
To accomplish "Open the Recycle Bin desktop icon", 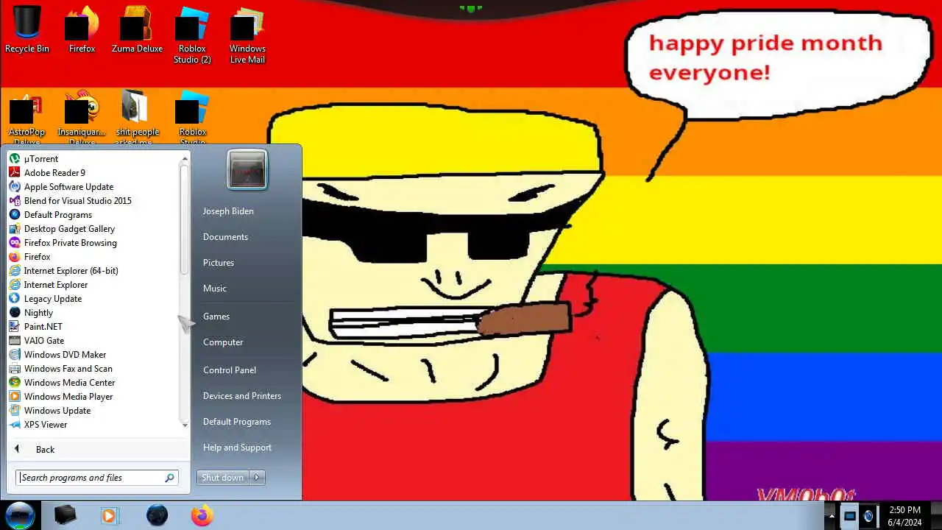I will pyautogui.click(x=26, y=29).
